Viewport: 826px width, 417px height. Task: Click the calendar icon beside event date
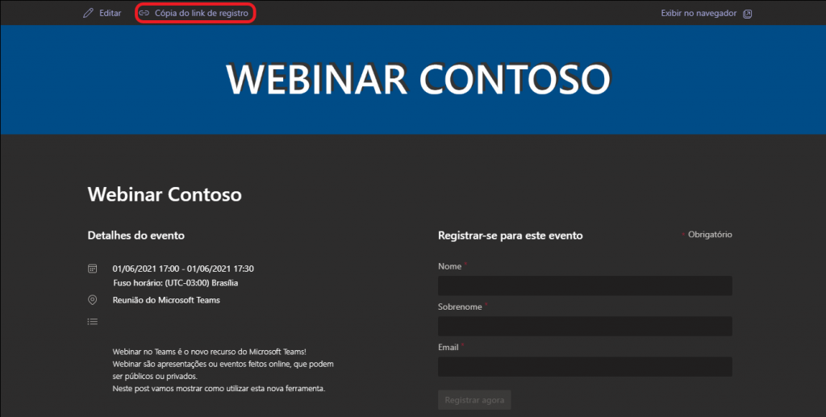(92, 269)
